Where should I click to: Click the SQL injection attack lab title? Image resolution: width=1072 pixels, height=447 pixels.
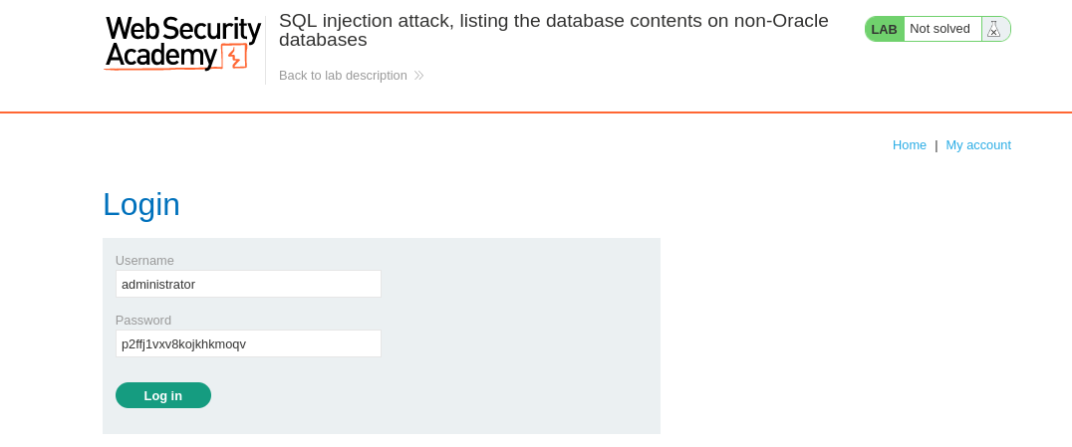(x=554, y=30)
